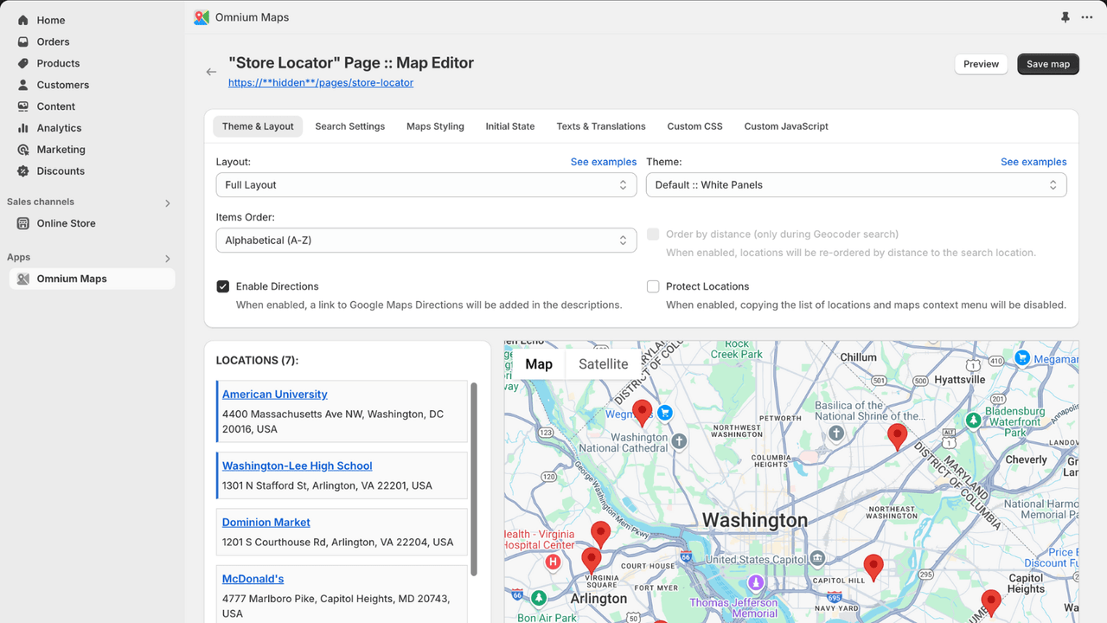Click the Marketing target icon
Screen dimensions: 1107x623
click(23, 150)
